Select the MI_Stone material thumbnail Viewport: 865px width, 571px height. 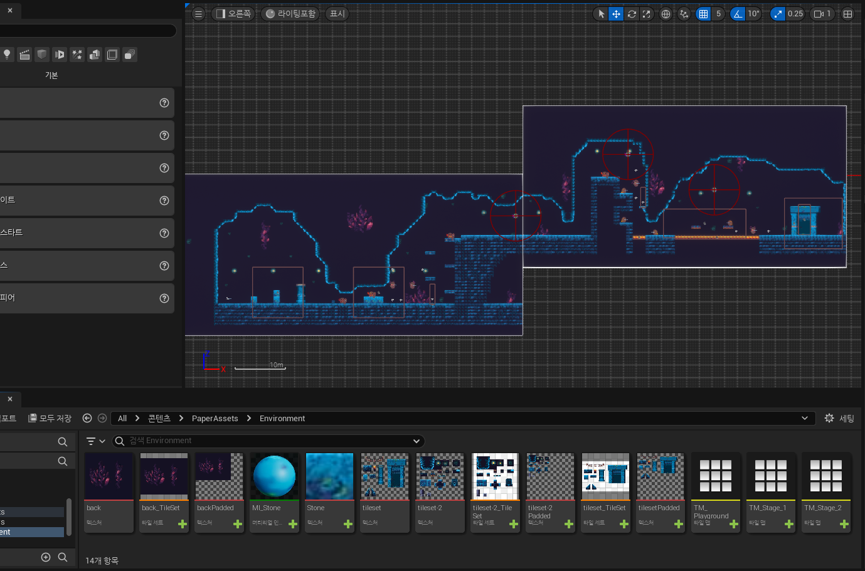(274, 476)
